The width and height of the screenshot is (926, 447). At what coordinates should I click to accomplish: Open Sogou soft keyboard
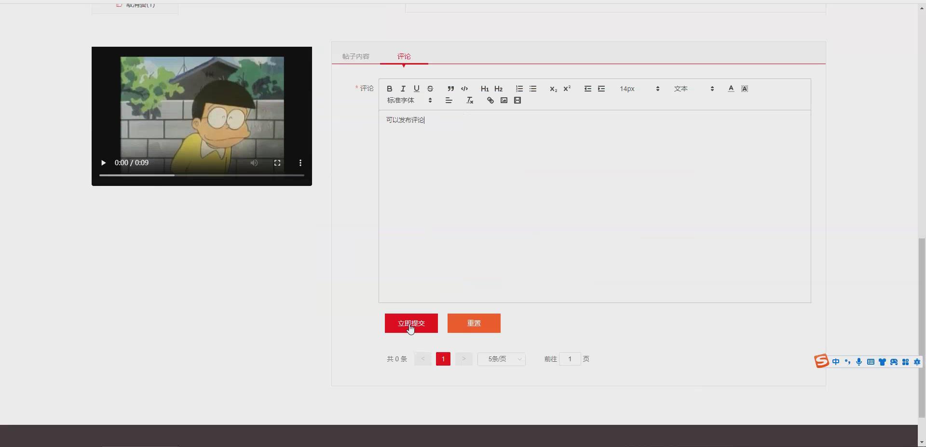click(871, 362)
